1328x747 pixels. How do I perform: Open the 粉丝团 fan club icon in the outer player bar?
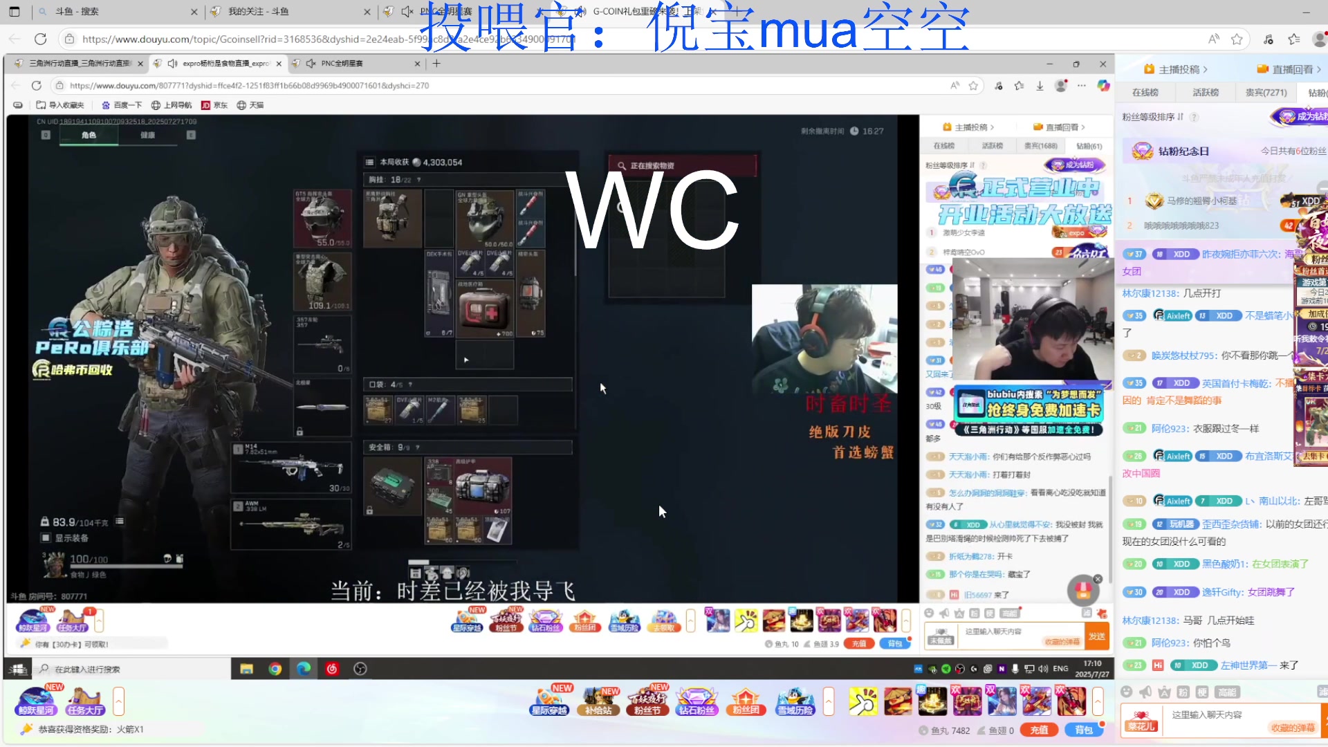tap(746, 701)
